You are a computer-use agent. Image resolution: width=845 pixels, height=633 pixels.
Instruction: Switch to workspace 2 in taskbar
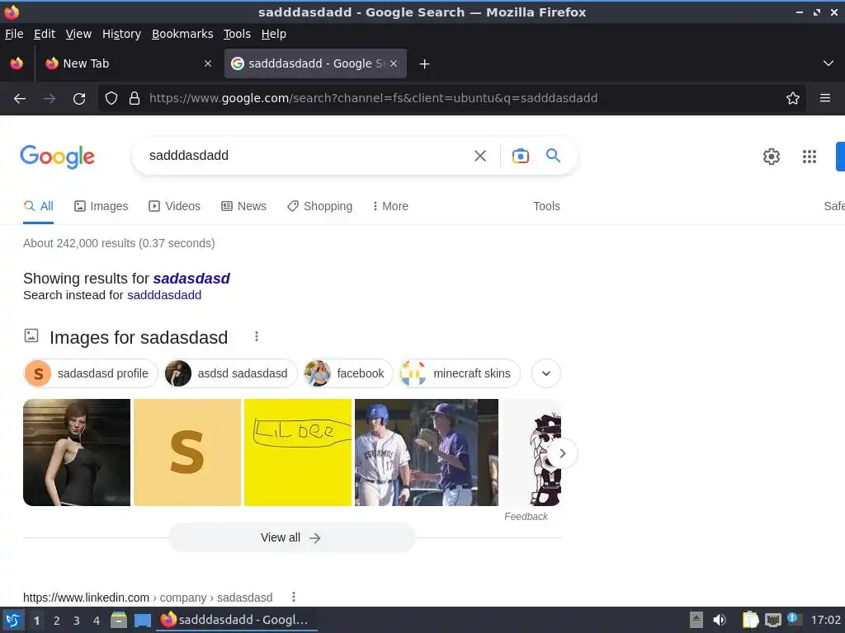[57, 621]
